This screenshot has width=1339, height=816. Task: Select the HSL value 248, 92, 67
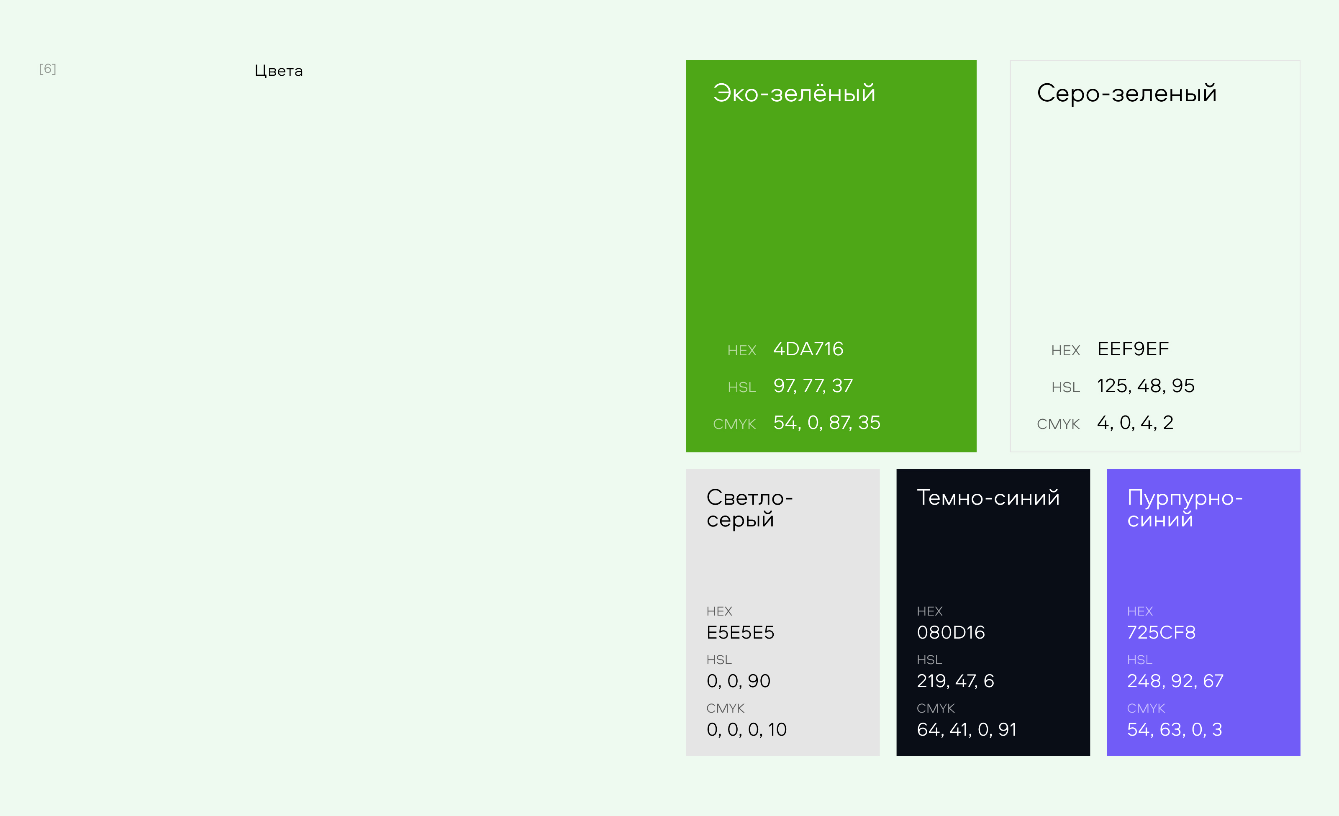[1175, 681]
